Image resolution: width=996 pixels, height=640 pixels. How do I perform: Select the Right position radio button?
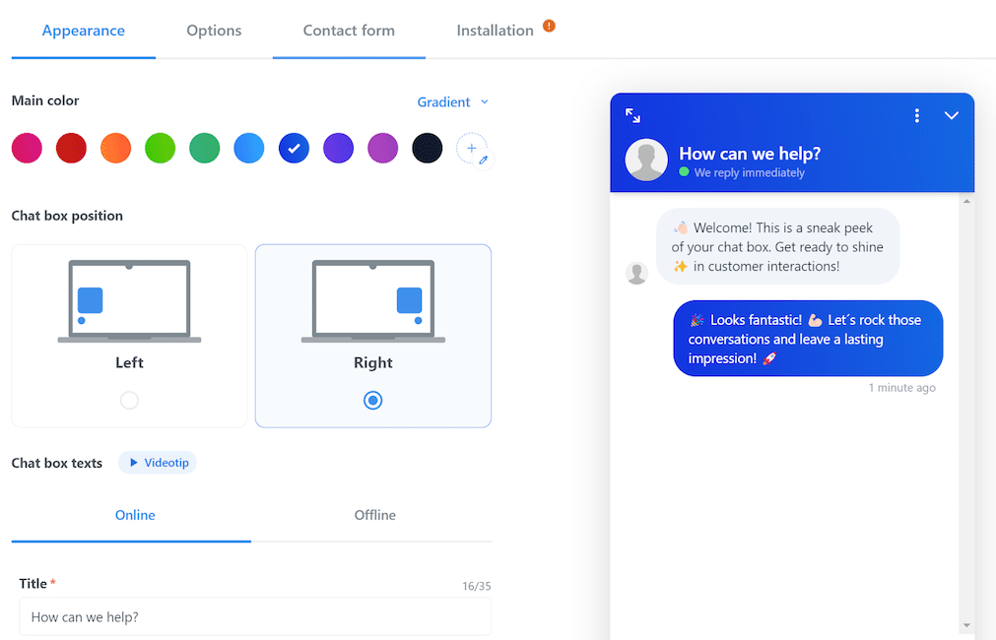[372, 400]
